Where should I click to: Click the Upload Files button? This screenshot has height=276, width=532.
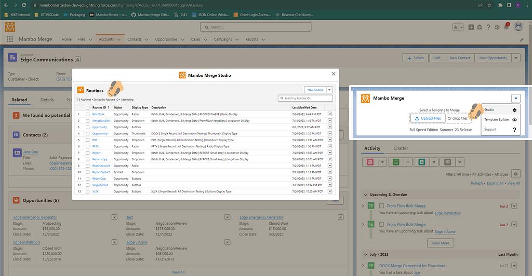click(428, 118)
